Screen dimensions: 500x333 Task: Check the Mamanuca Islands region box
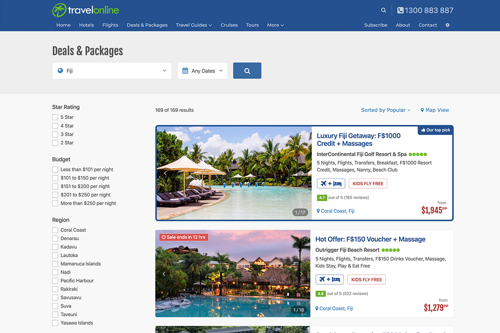55,264
